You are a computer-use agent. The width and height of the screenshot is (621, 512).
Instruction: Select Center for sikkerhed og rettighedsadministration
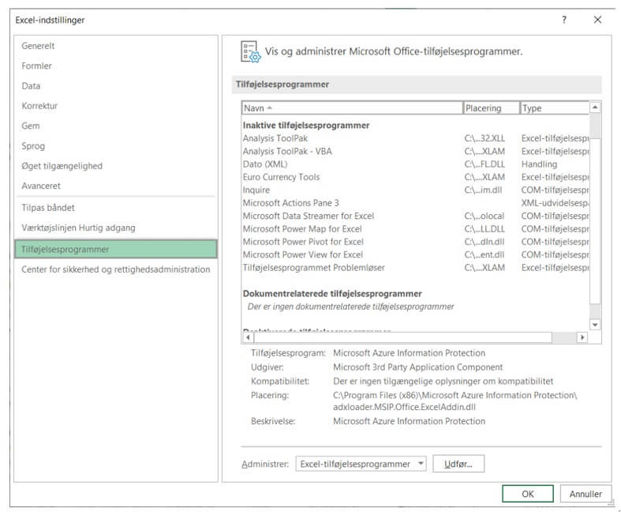point(115,269)
